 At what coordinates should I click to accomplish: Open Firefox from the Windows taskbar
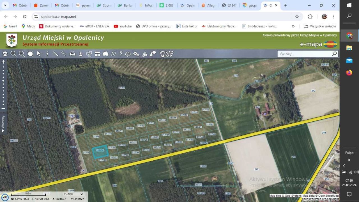coord(349,73)
